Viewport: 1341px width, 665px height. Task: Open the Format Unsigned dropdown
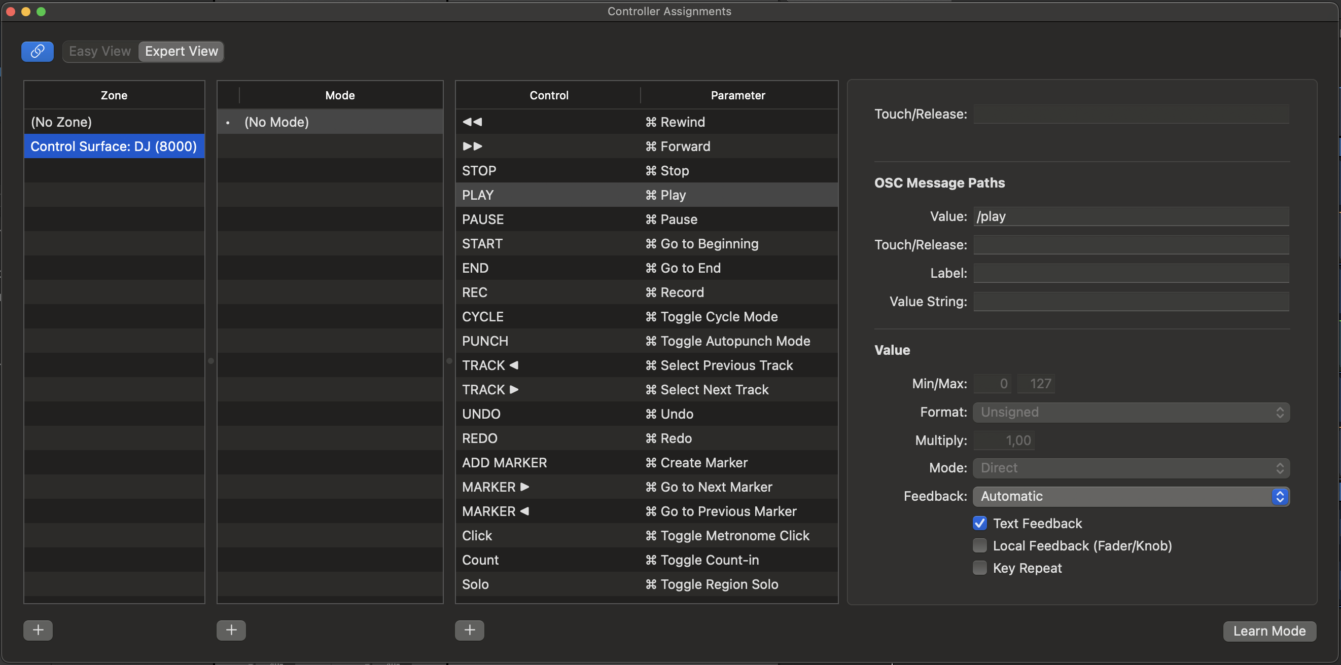coord(1131,412)
